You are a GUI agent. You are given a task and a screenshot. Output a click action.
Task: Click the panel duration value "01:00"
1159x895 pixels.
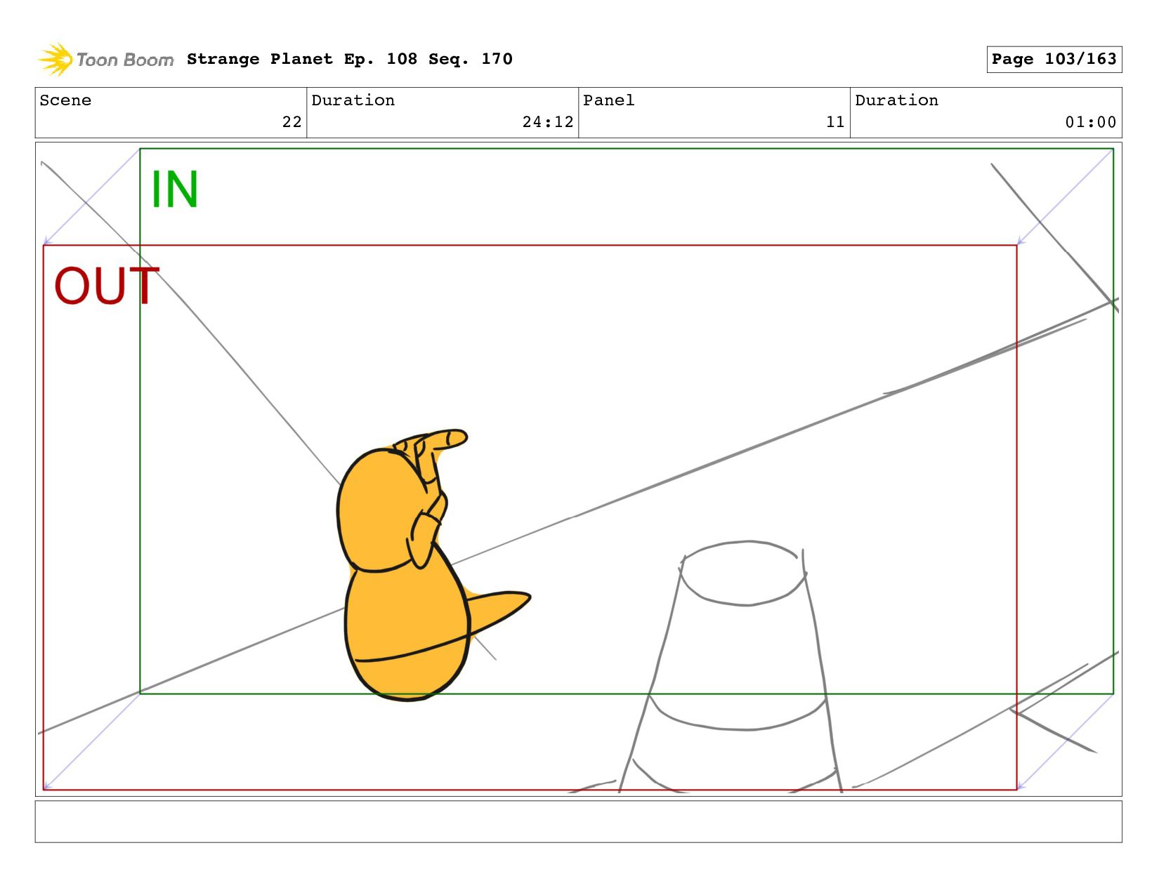point(1091,122)
